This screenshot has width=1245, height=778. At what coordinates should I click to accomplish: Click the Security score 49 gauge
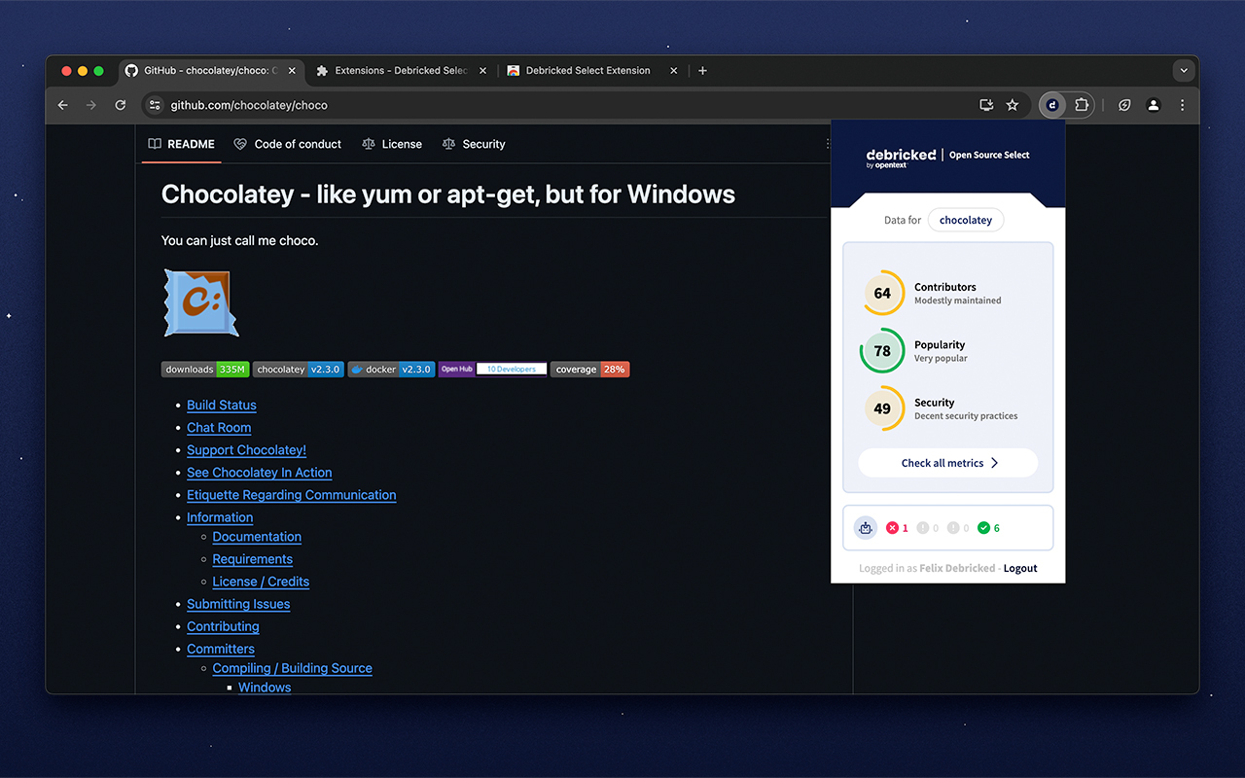click(882, 408)
